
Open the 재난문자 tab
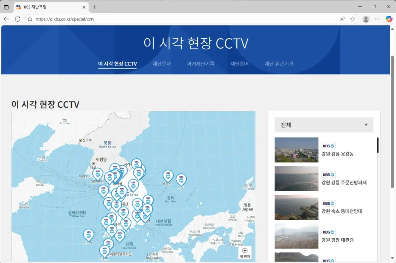[x=162, y=64]
